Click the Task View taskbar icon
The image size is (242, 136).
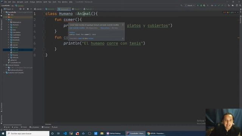point(59,133)
